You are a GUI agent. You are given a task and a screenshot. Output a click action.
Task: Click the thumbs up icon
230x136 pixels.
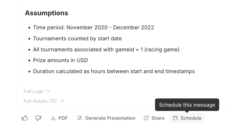(25, 118)
